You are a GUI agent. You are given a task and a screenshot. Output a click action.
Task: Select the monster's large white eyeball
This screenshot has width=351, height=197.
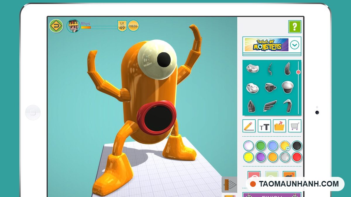click(x=157, y=60)
